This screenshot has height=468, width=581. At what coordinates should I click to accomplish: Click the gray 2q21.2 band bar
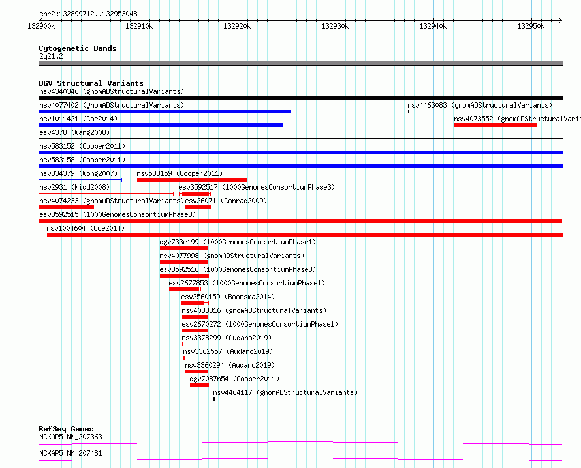click(x=300, y=63)
